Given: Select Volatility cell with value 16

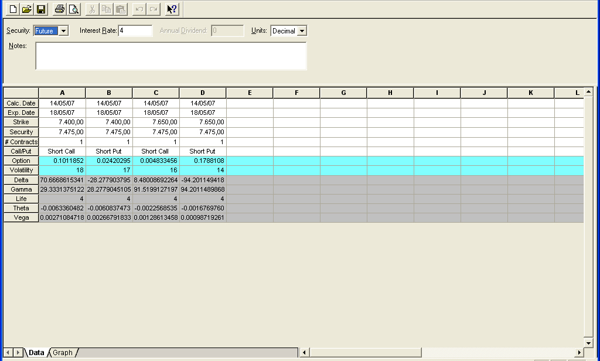Looking at the screenshot, I should tap(156, 170).
